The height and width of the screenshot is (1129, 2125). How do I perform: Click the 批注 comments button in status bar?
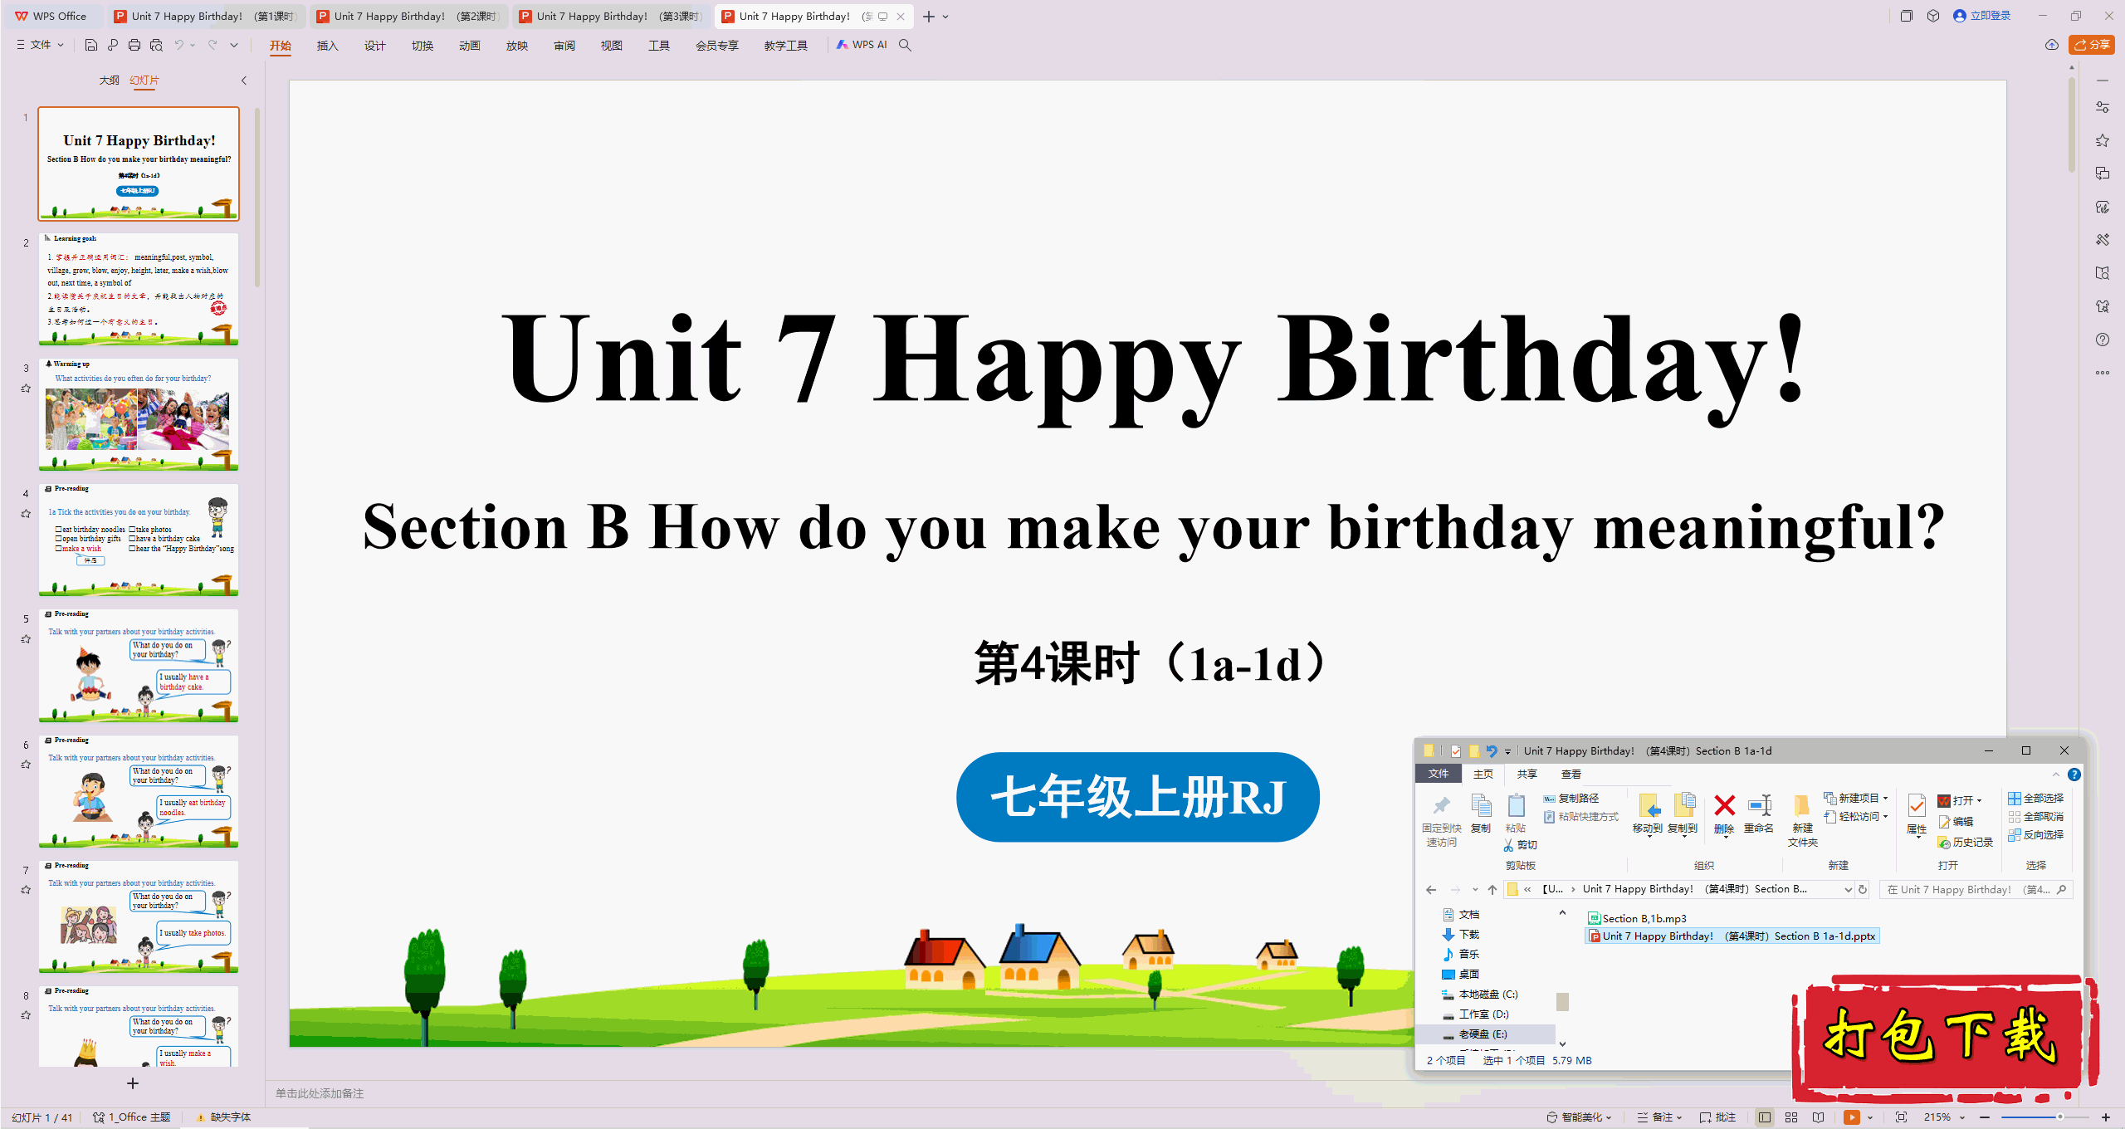coord(1718,1117)
